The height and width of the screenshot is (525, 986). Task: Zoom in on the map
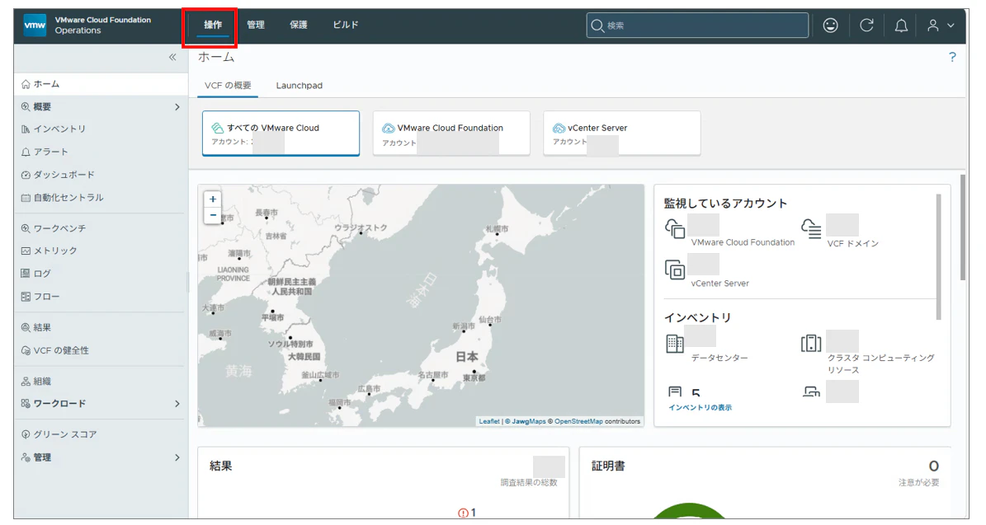click(x=213, y=199)
